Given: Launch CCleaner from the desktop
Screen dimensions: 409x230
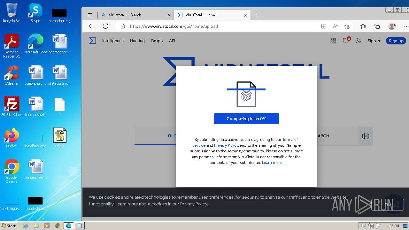Looking at the screenshot, I should point(12,75).
